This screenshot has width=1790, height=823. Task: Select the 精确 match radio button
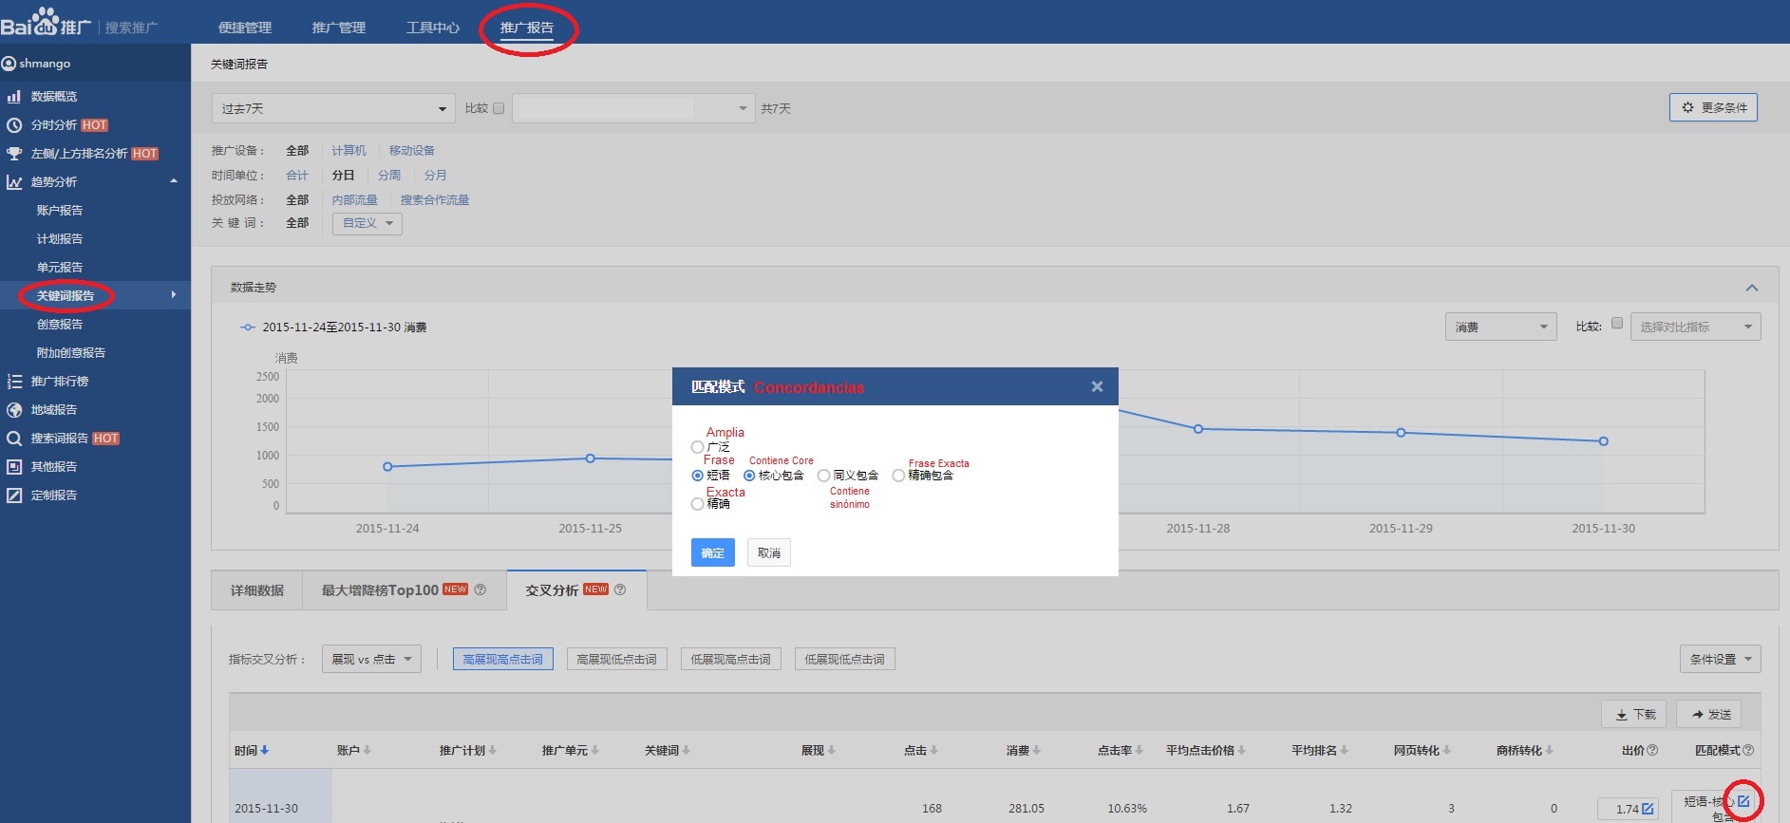coord(698,504)
